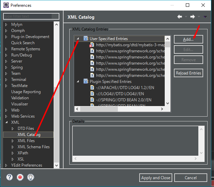
Task: Open the forward history dropdown arrow
Action: (x=199, y=17)
